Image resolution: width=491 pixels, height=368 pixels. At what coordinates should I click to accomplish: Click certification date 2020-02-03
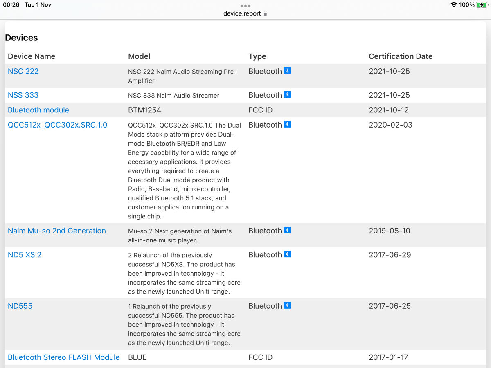391,125
